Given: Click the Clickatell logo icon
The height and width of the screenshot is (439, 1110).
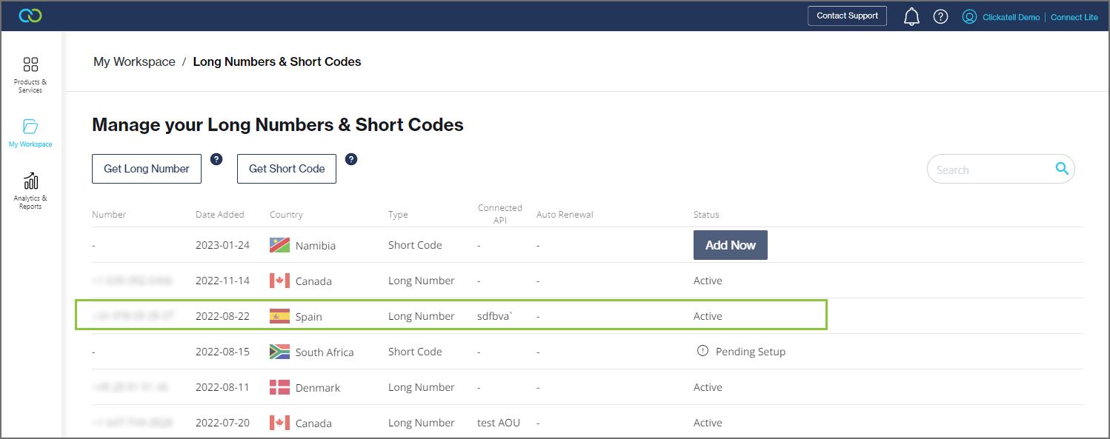Looking at the screenshot, I should [30, 16].
